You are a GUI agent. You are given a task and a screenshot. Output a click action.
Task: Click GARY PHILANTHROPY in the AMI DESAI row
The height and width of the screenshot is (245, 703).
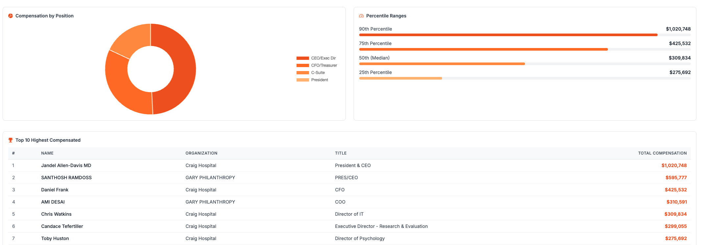click(x=210, y=202)
